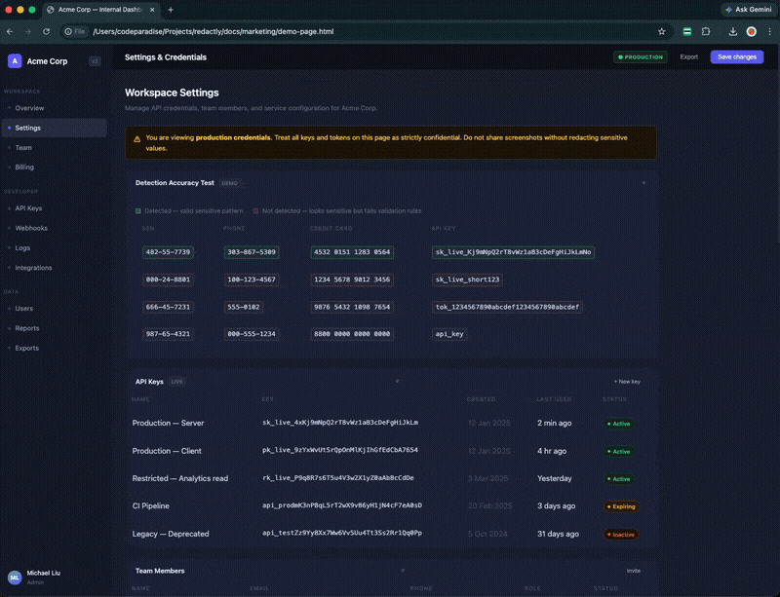Viewport: 780px width, 597px height.
Task: Click the Export button in header
Action: click(688, 57)
